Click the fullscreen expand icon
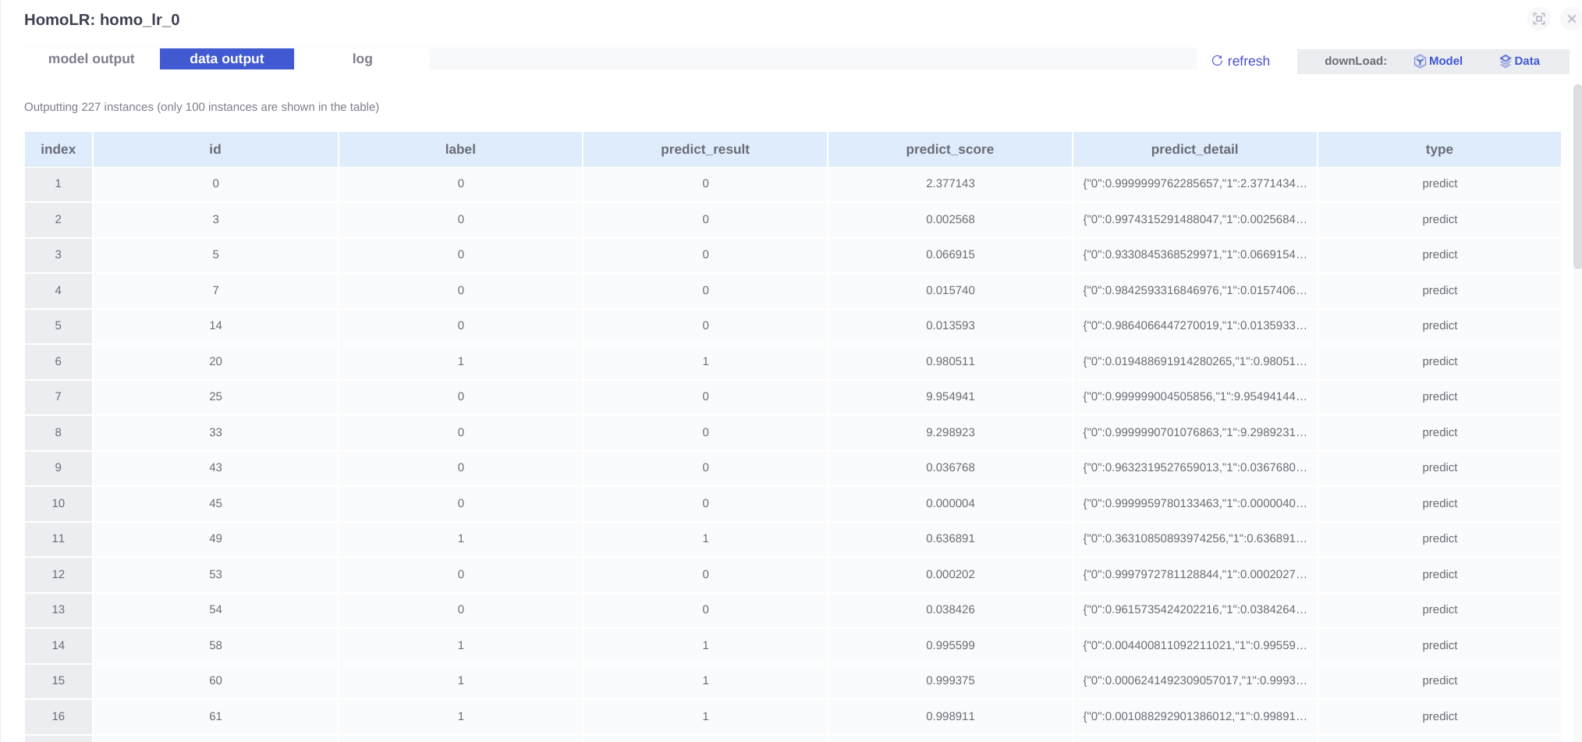 pyautogui.click(x=1539, y=19)
